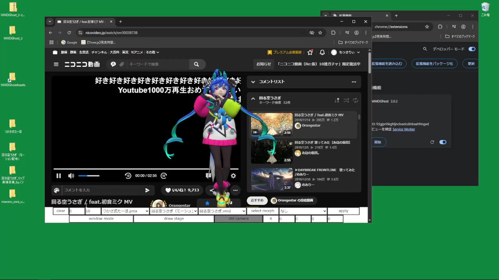Open the user account dropdown
Image resolution: width=499 pixels, height=280 pixels.
point(346,52)
